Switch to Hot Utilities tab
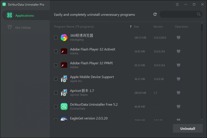This screenshot has width=207, height=138. 25,27
